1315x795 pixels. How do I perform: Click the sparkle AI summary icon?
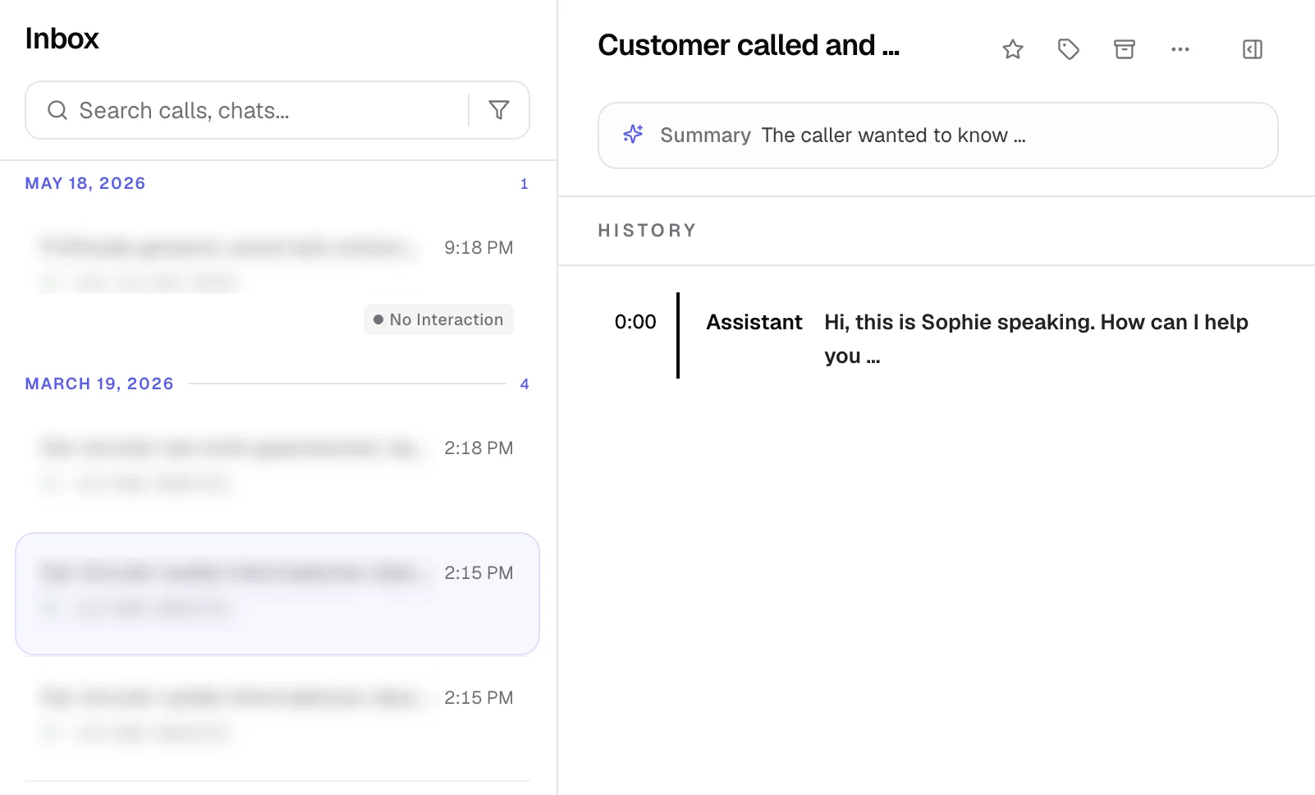tap(633, 134)
